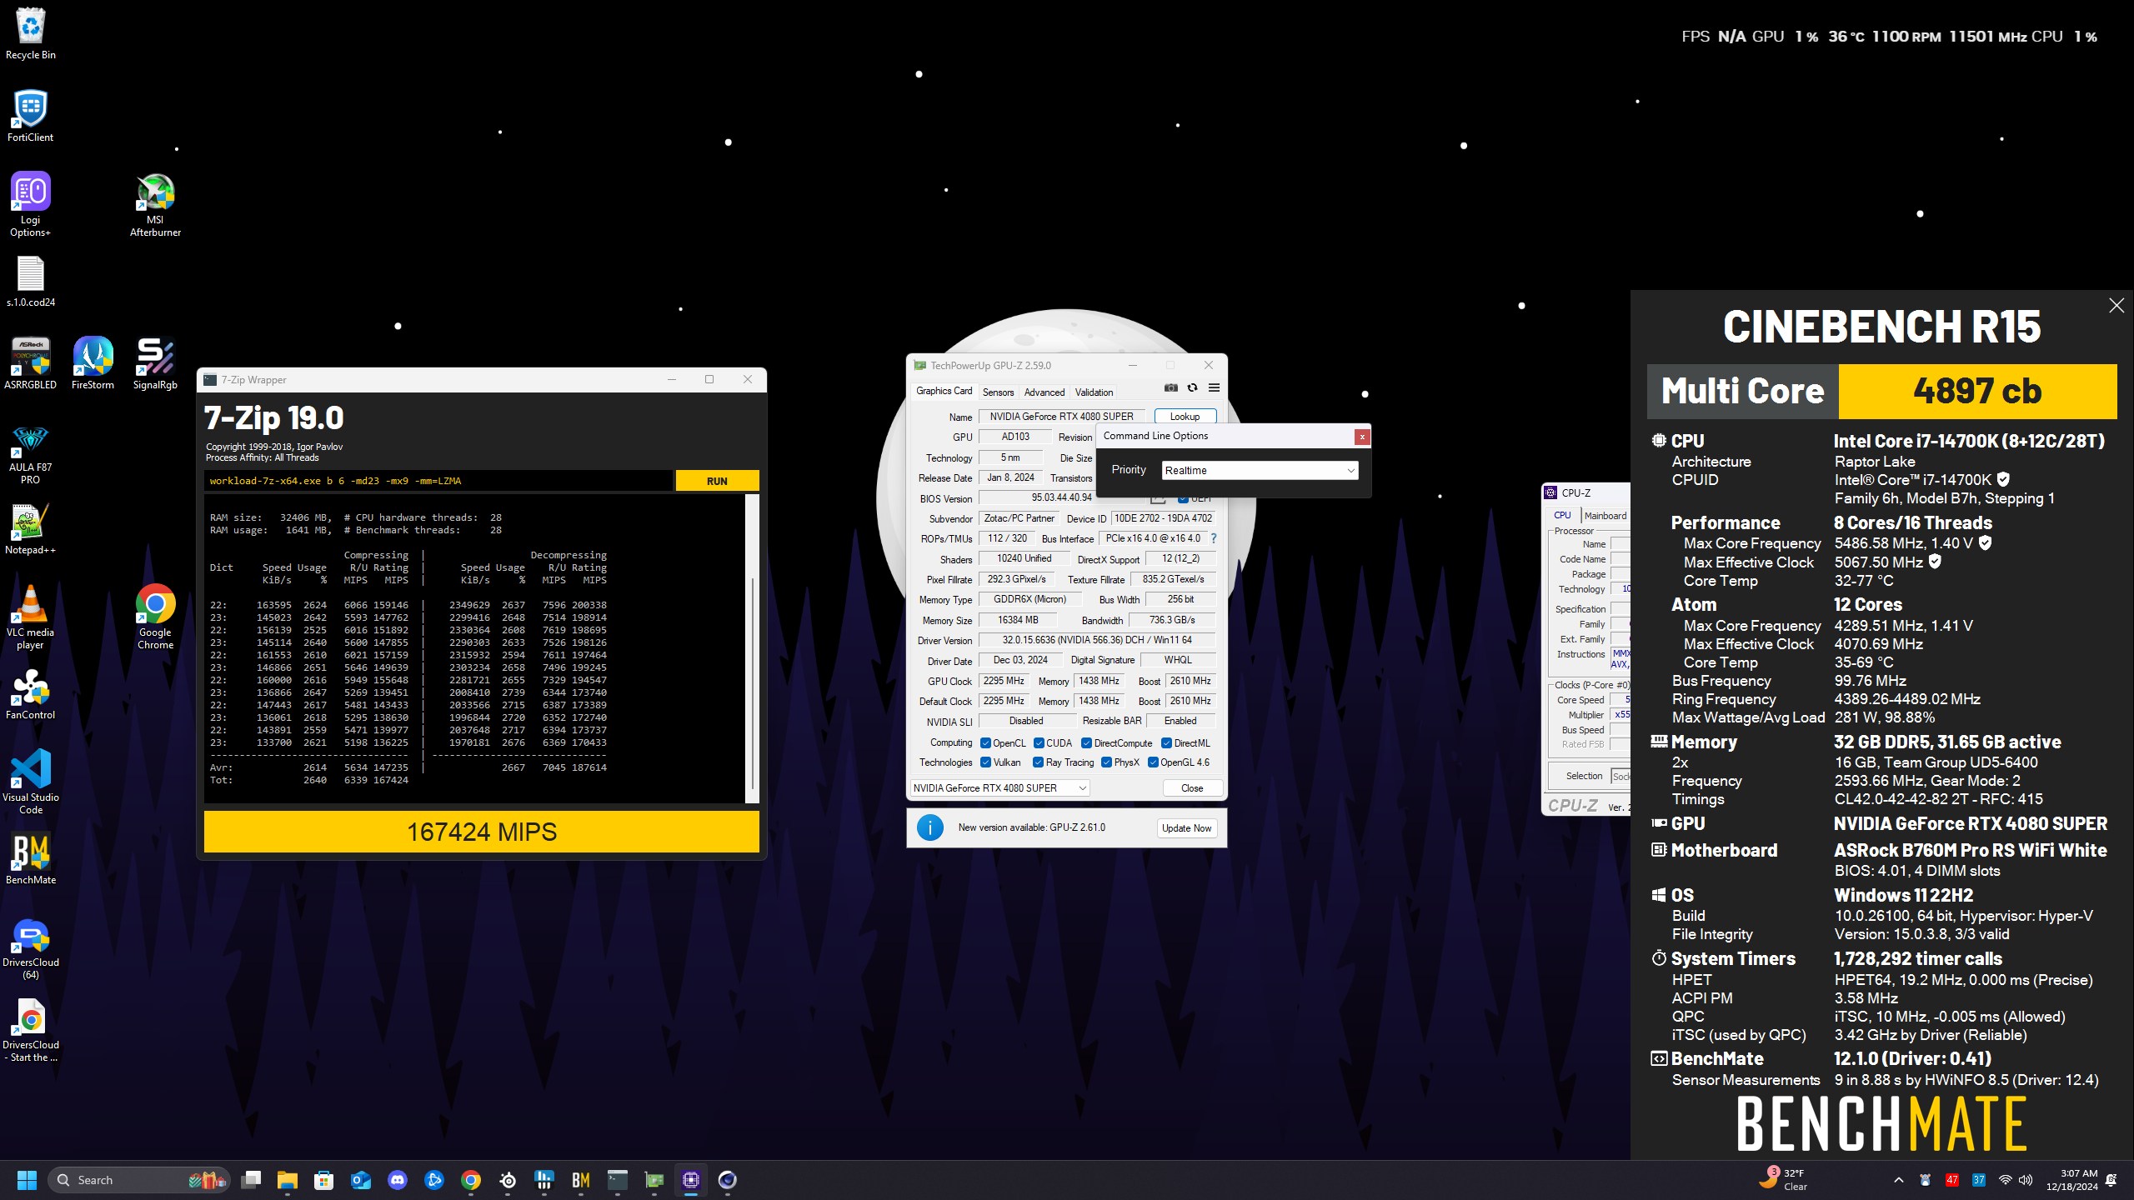Image resolution: width=2134 pixels, height=1200 pixels.
Task: Open SteelSeries taskbar icon
Action: (x=508, y=1180)
